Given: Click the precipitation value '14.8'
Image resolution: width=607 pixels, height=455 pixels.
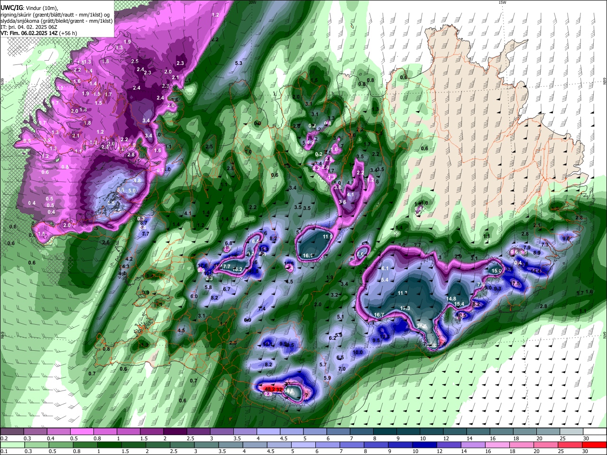Looking at the screenshot, I should tap(451, 299).
